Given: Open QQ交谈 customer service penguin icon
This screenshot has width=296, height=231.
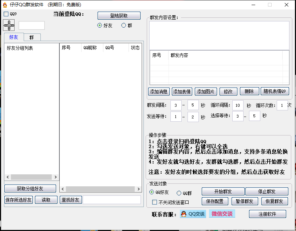Looking at the screenshot, I should coord(183,214).
